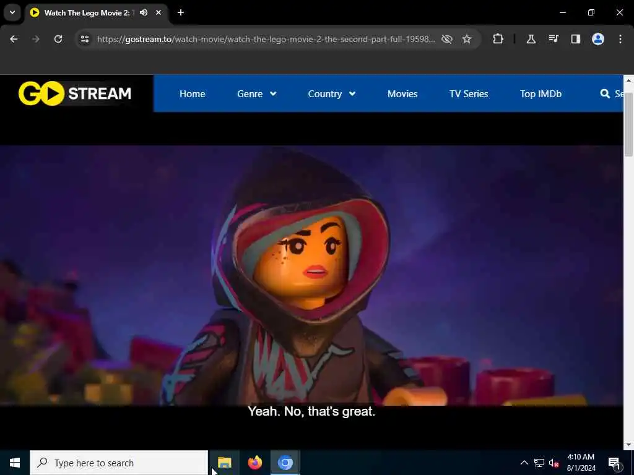Screen dimensions: 634x475
Task: Open Chrome Labs flask icon
Action: pyautogui.click(x=531, y=39)
